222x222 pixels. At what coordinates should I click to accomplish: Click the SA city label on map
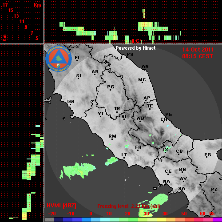(182, 189)
